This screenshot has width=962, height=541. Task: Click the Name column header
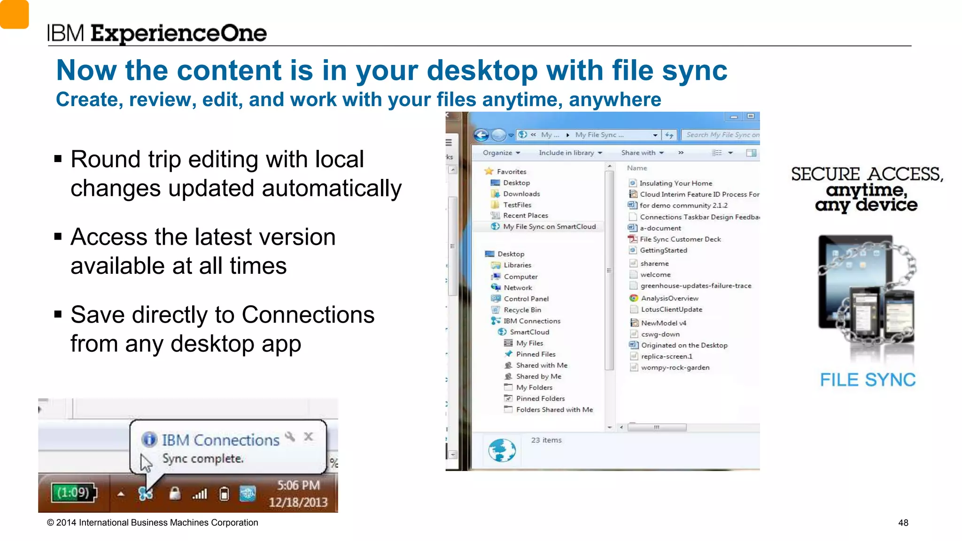click(x=637, y=168)
